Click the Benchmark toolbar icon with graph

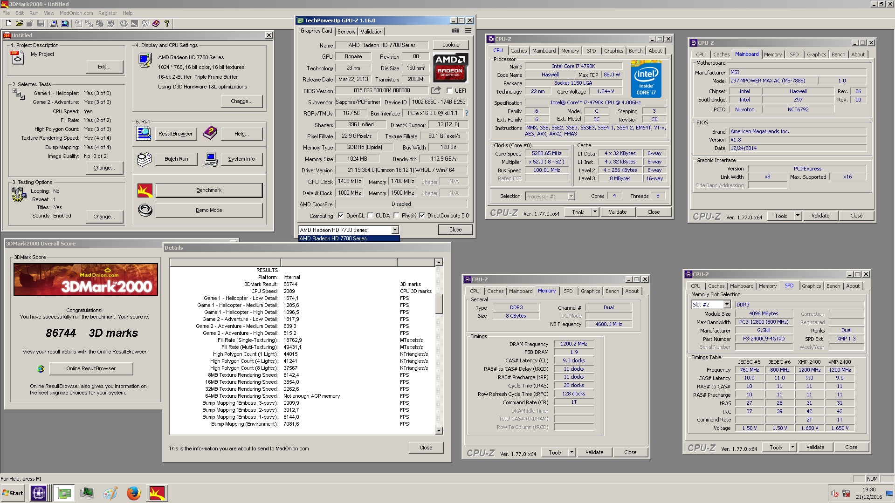tap(134, 23)
